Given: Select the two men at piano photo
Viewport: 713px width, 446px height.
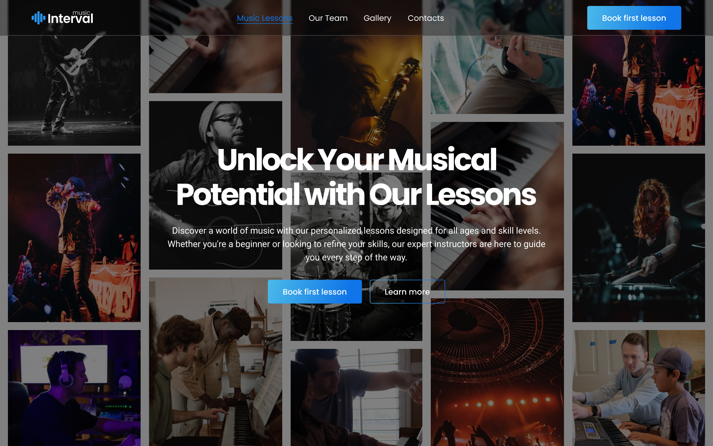Looking at the screenshot, I should tap(215, 362).
